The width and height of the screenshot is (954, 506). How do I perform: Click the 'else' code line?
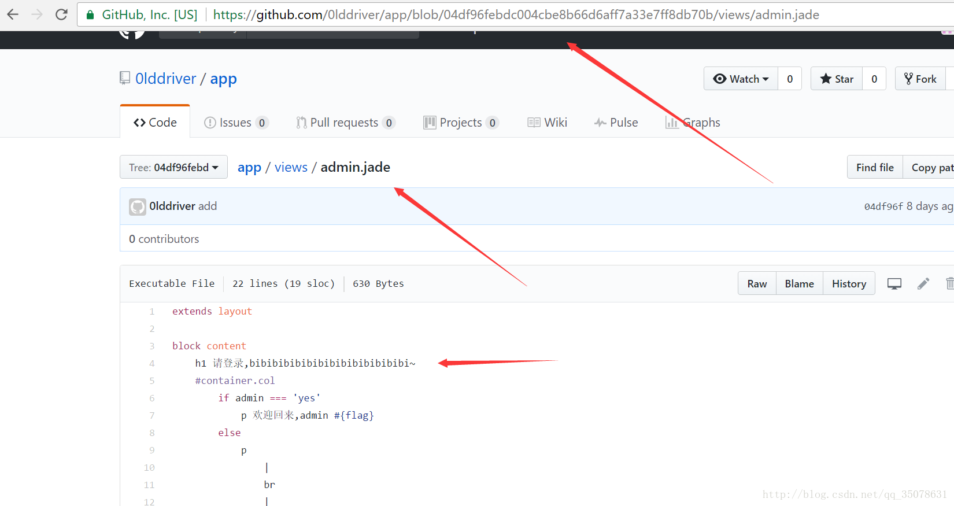[x=230, y=433]
